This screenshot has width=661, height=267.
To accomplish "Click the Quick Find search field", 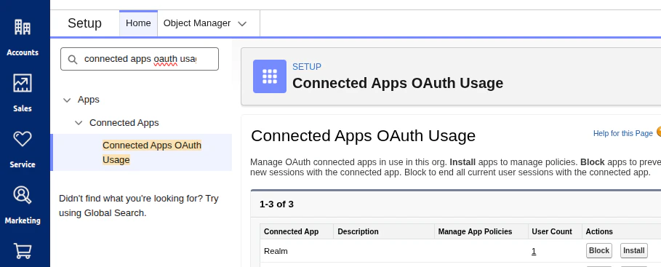I will (140, 59).
